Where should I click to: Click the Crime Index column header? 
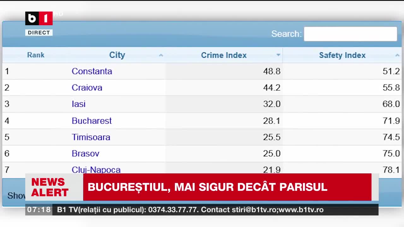click(x=224, y=55)
